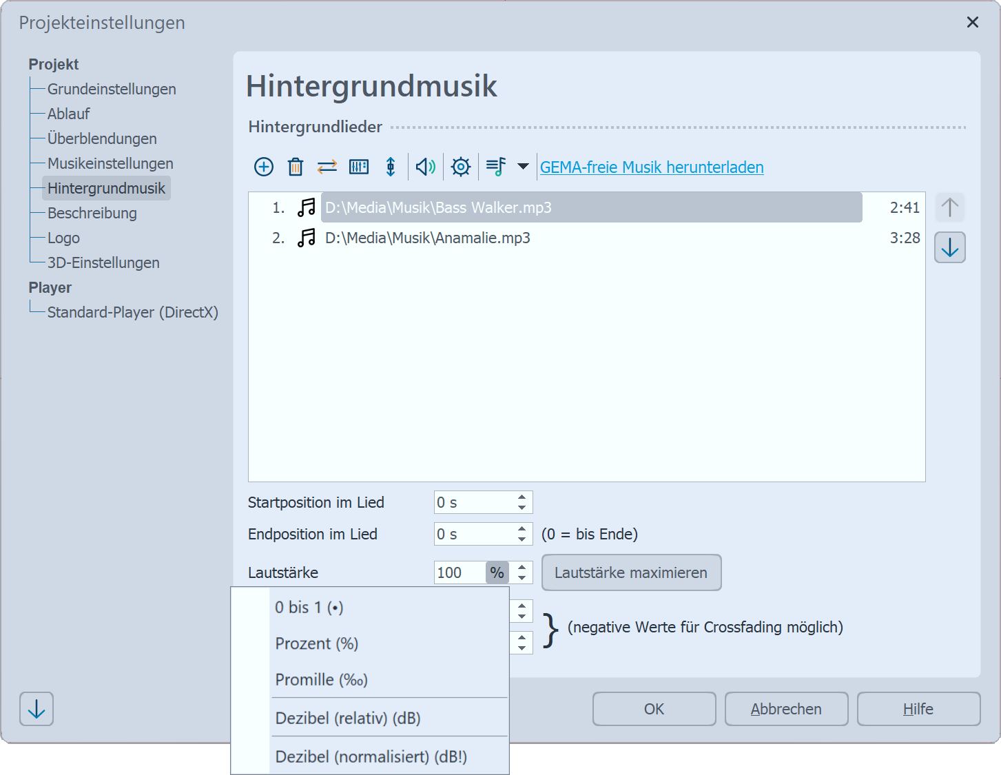
Task: Open the gear settings icon in toolbar
Action: [x=460, y=167]
